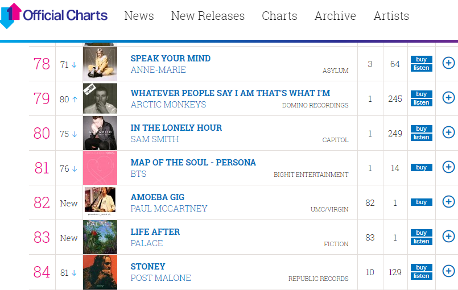Open the Charts navigation tab
This screenshot has height=290, width=458.
279,16
